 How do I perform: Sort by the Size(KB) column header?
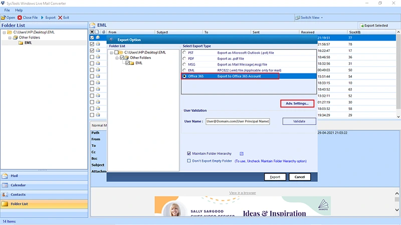[371, 32]
